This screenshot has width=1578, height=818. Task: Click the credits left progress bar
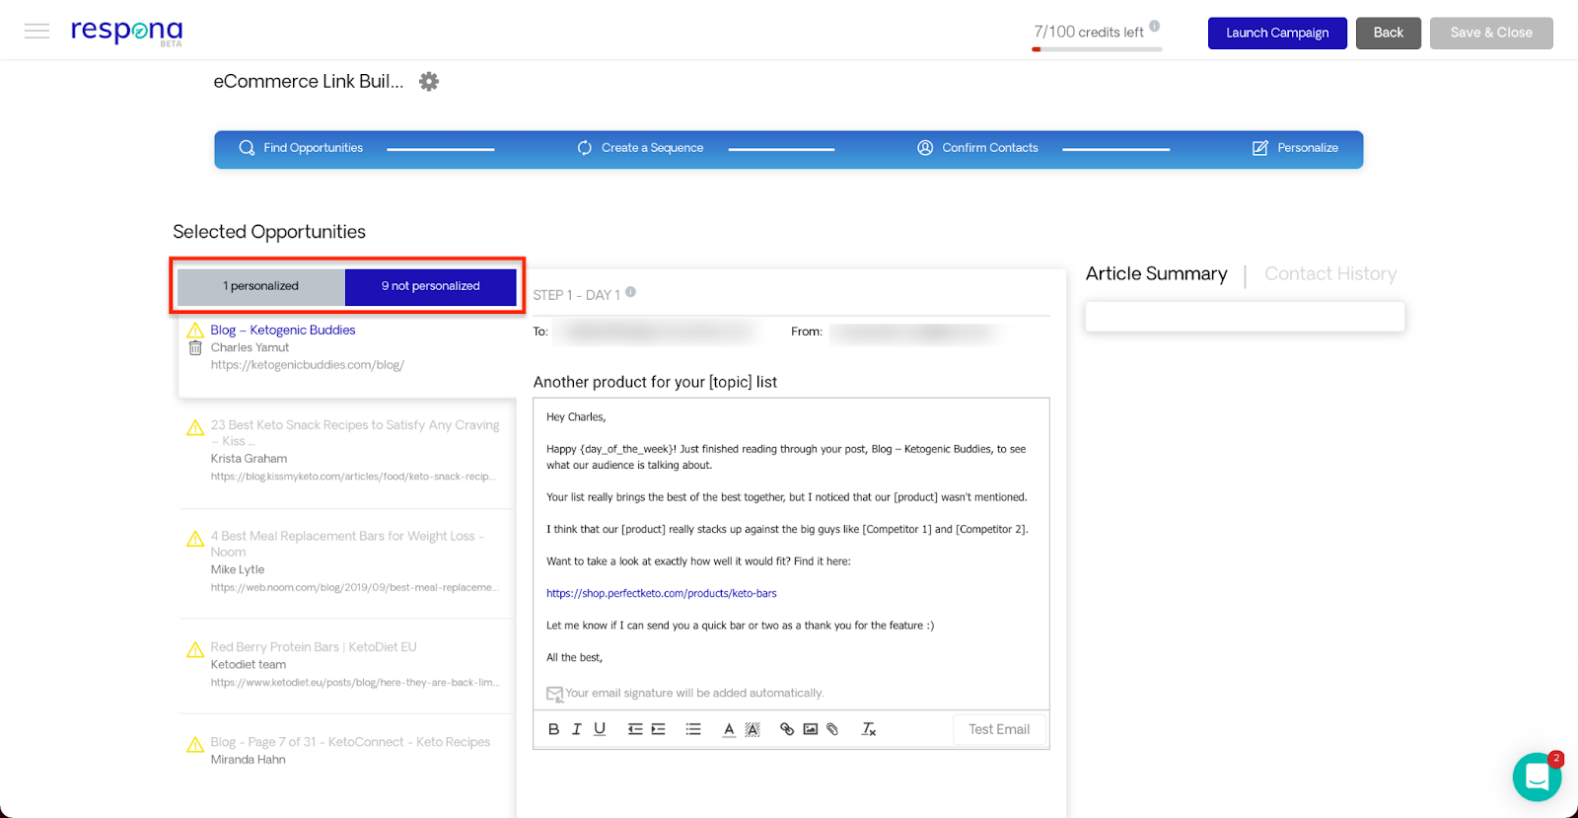coord(1097,49)
